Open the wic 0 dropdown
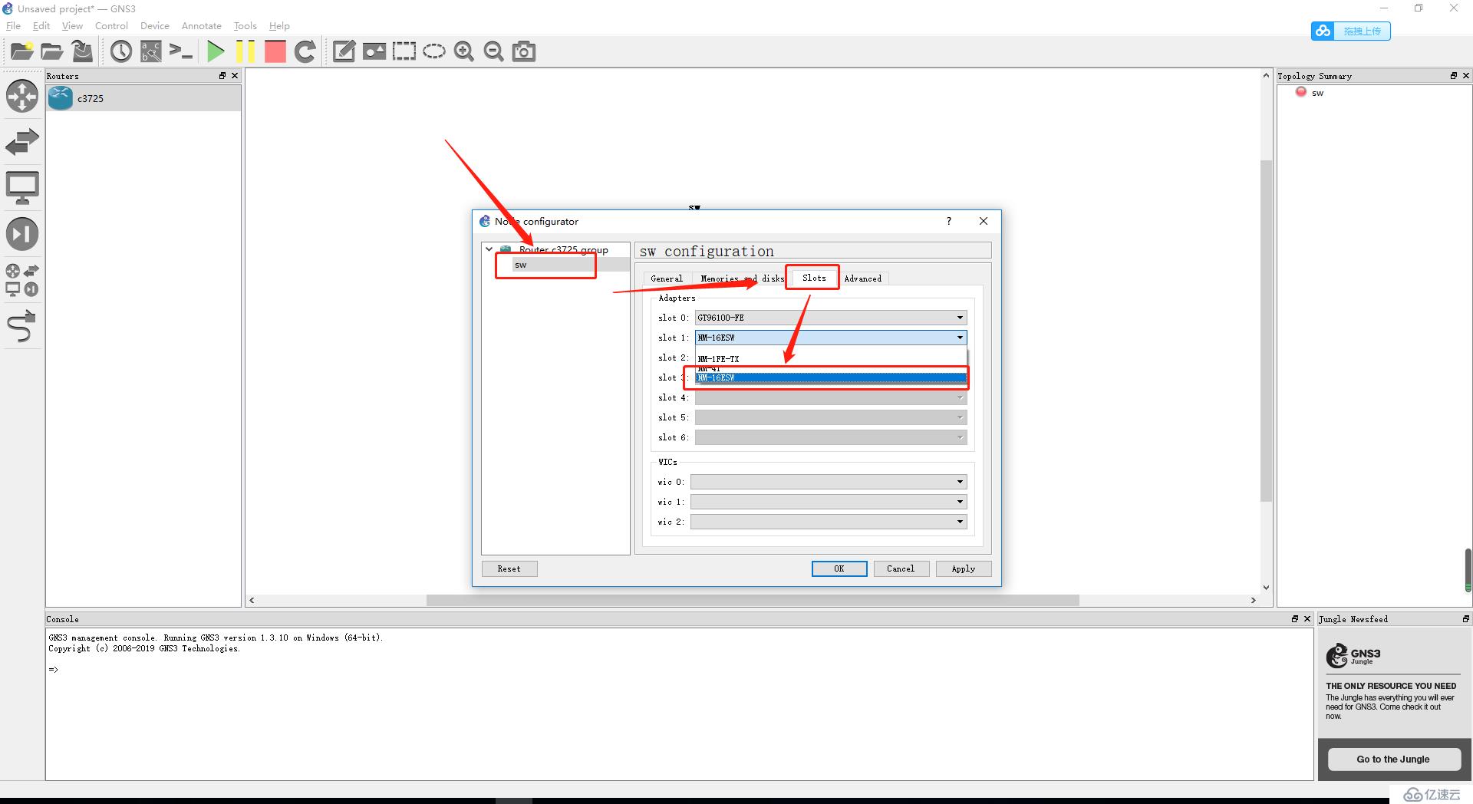This screenshot has width=1473, height=804. (829, 482)
